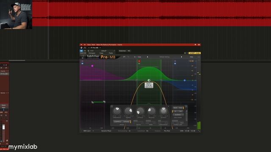Screen dimensions: 271x152
Task: Solo the channel with the S button
Action: tap(6, 115)
